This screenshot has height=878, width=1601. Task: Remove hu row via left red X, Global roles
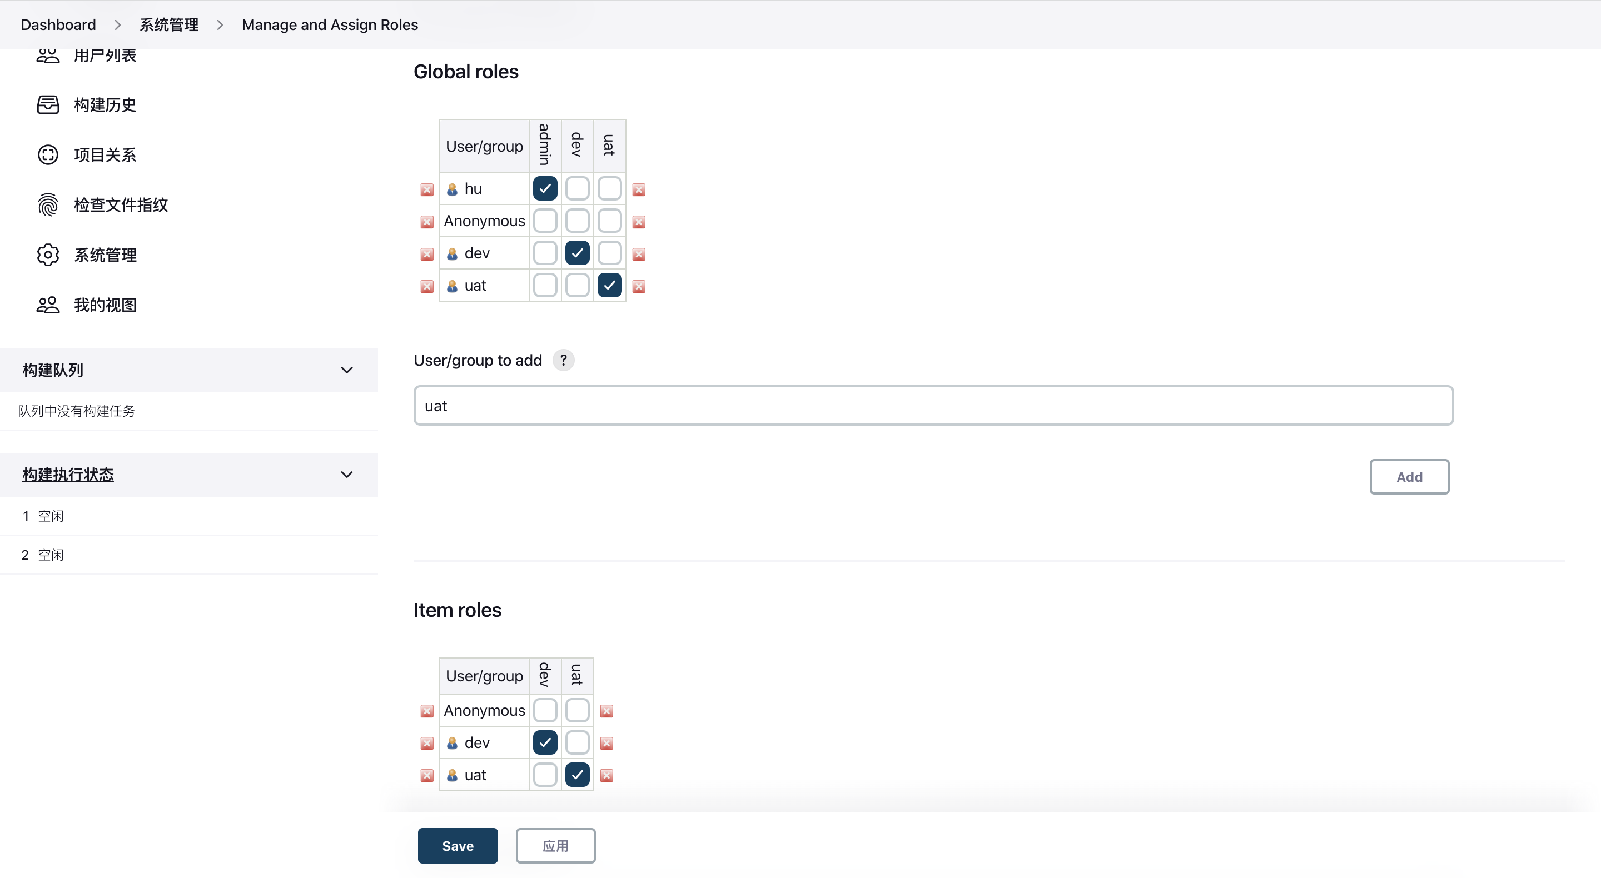point(427,189)
